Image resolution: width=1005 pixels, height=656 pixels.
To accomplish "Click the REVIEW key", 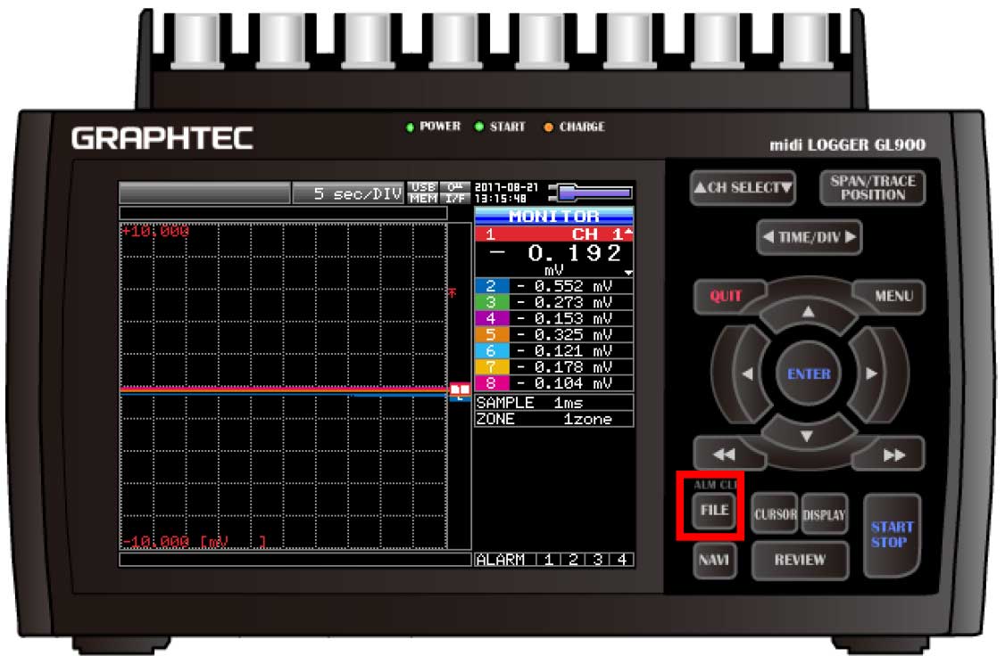I will [800, 560].
